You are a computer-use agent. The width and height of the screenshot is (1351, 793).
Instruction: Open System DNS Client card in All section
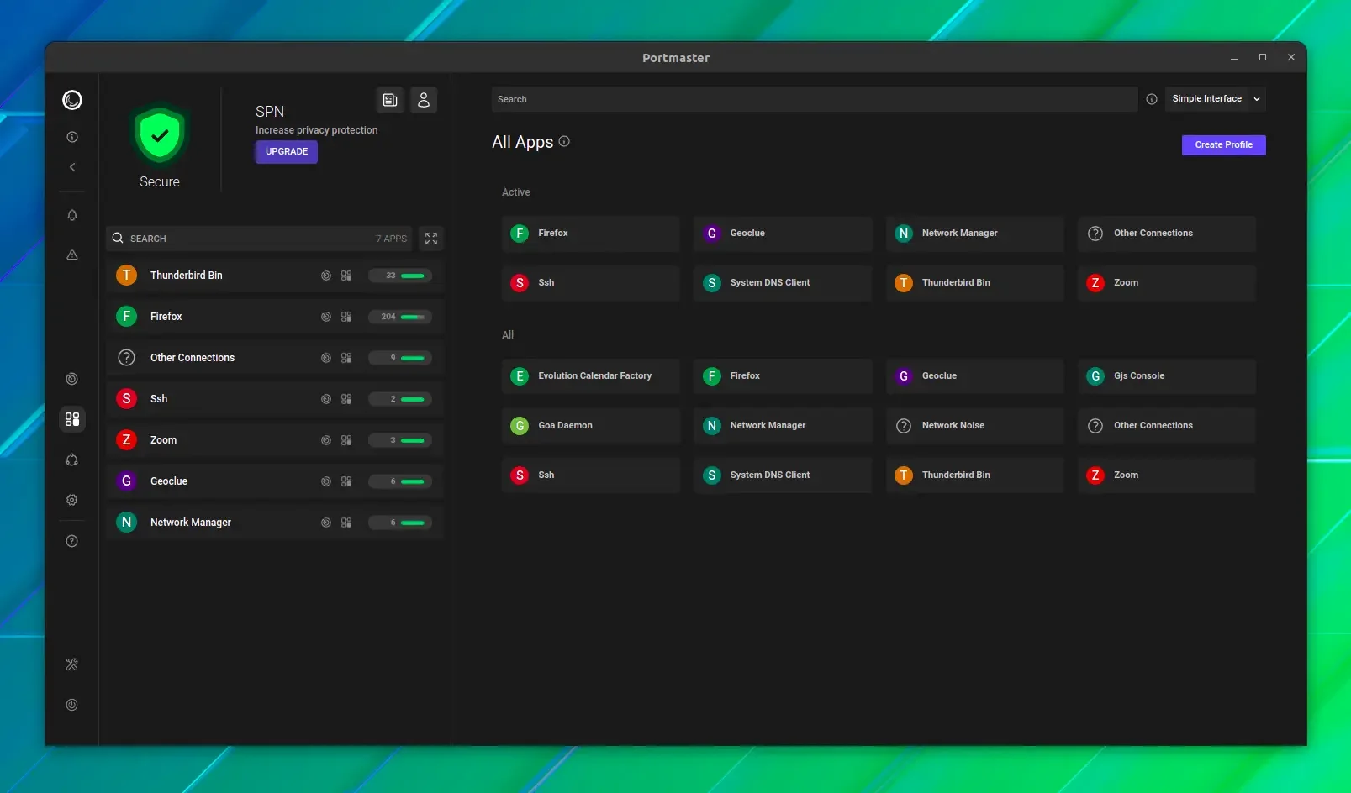[783, 475]
